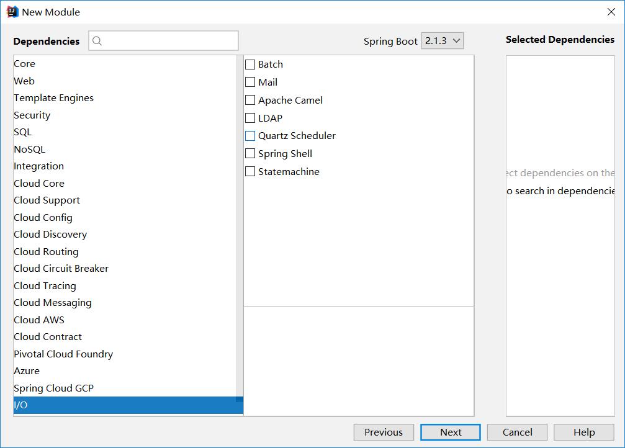Click the category list vertical scrollbar
625x448 pixels.
(x=240, y=235)
